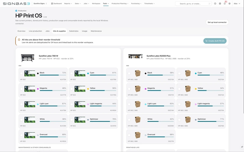
Task: Click the 700 W White cartridge image
Action: tap(30, 120)
